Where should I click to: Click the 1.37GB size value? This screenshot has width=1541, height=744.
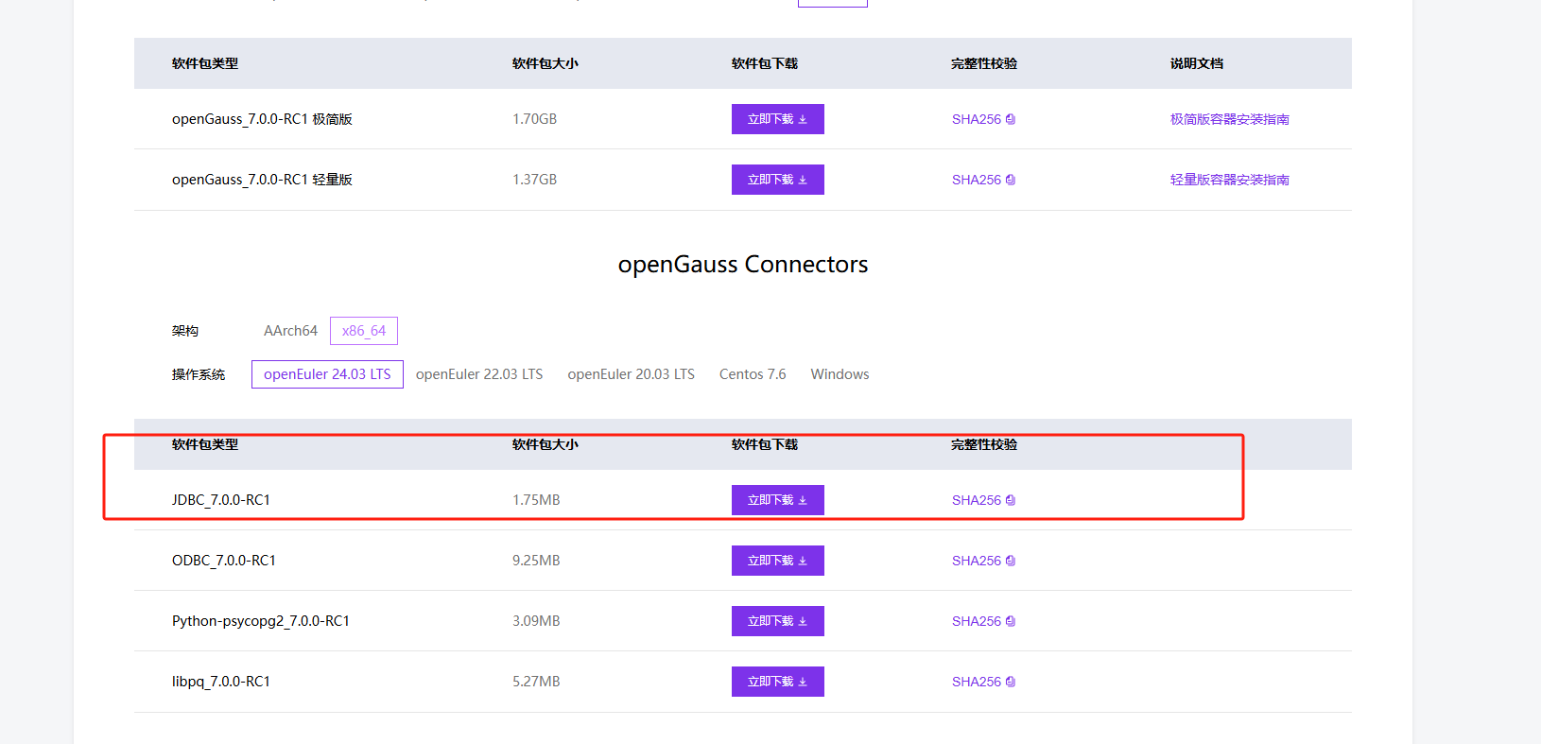(534, 180)
